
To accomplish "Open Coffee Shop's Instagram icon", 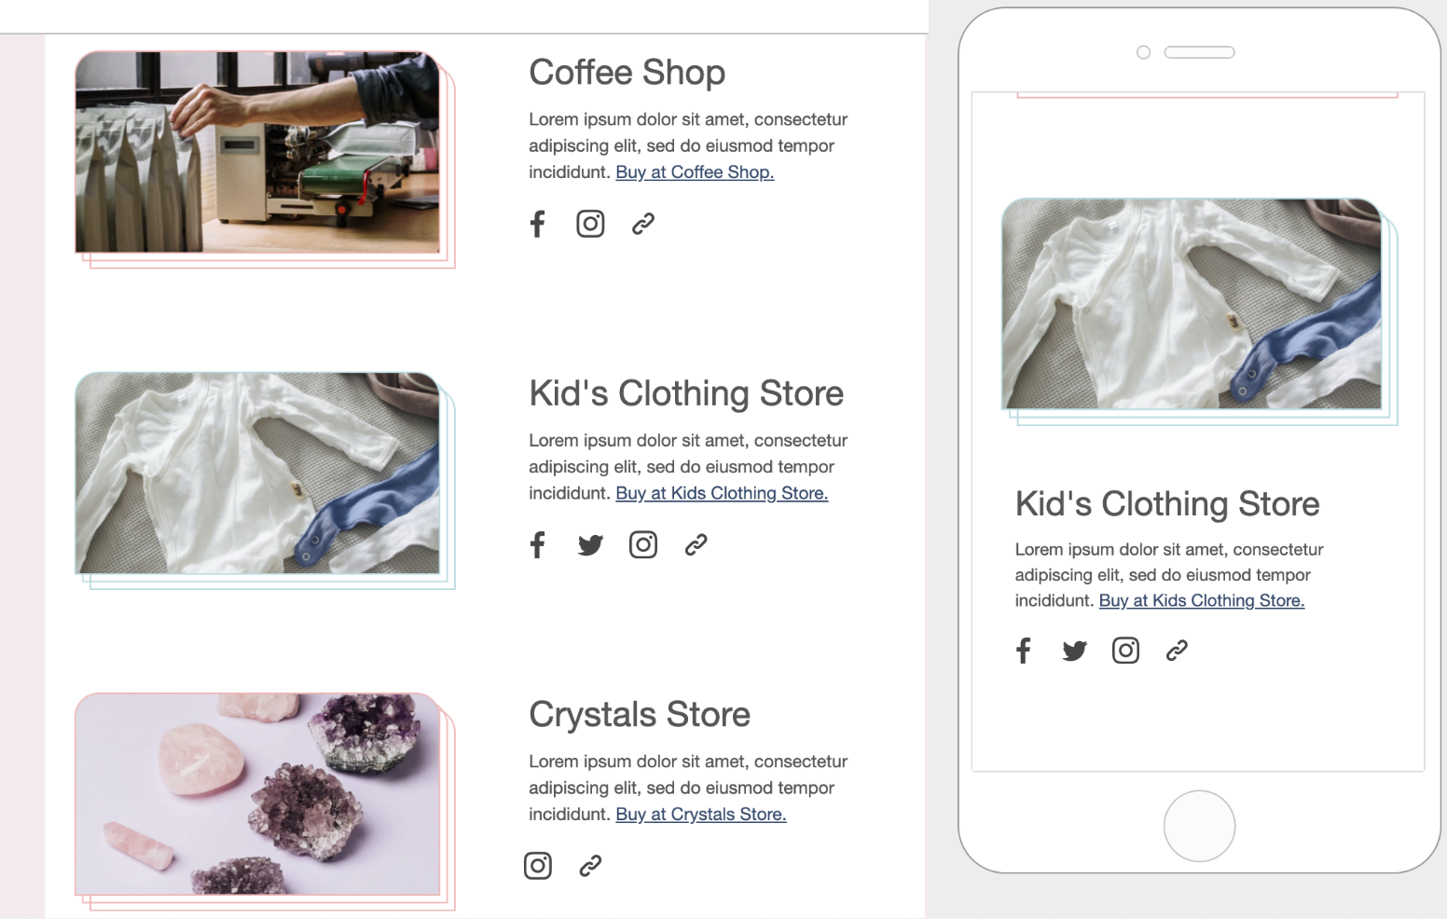I will [x=590, y=224].
